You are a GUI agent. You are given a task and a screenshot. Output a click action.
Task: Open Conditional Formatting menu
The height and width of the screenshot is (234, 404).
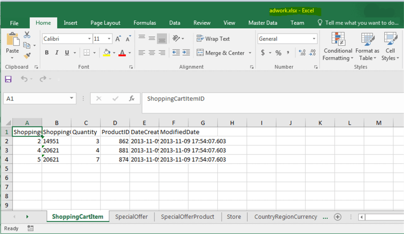pyautogui.click(x=338, y=47)
